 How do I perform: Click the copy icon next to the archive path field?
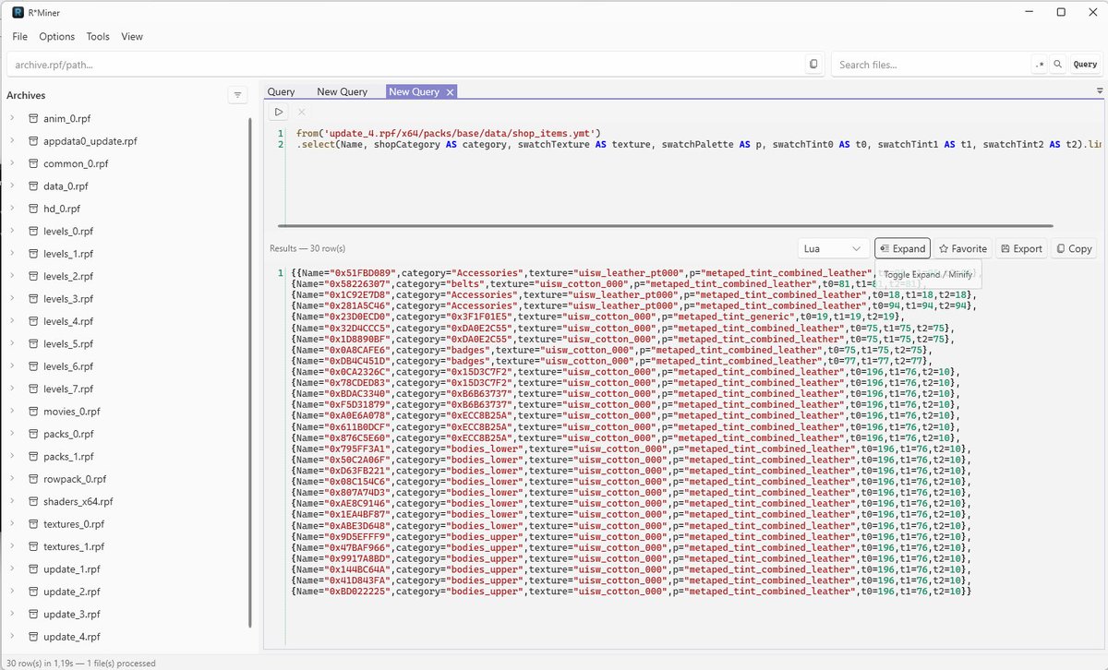[813, 64]
